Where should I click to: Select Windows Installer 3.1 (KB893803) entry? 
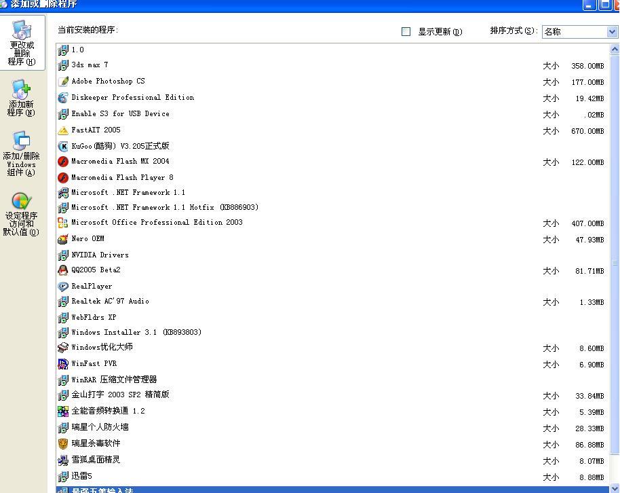point(332,333)
